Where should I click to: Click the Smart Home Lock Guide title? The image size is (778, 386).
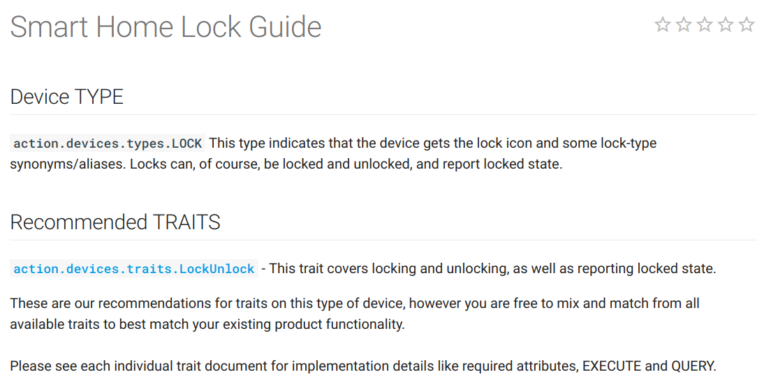tap(166, 27)
